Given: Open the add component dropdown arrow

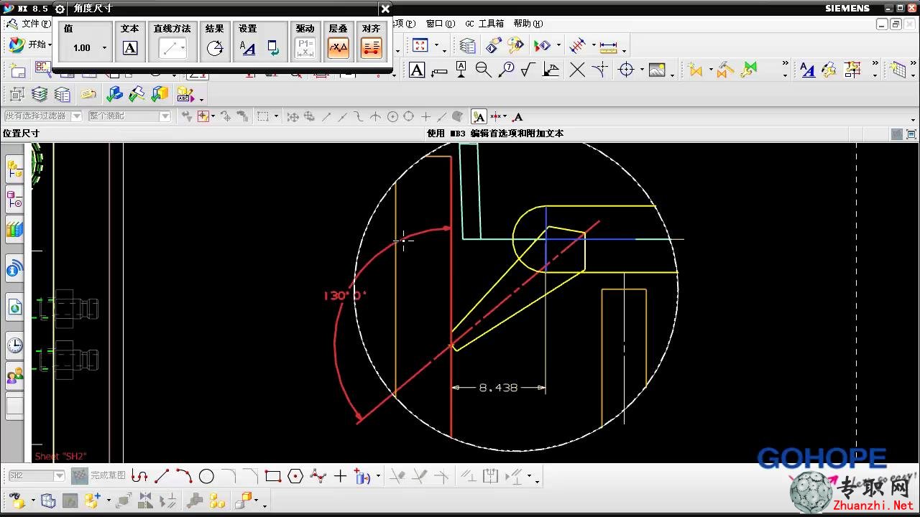Looking at the screenshot, I should pyautogui.click(x=109, y=501).
